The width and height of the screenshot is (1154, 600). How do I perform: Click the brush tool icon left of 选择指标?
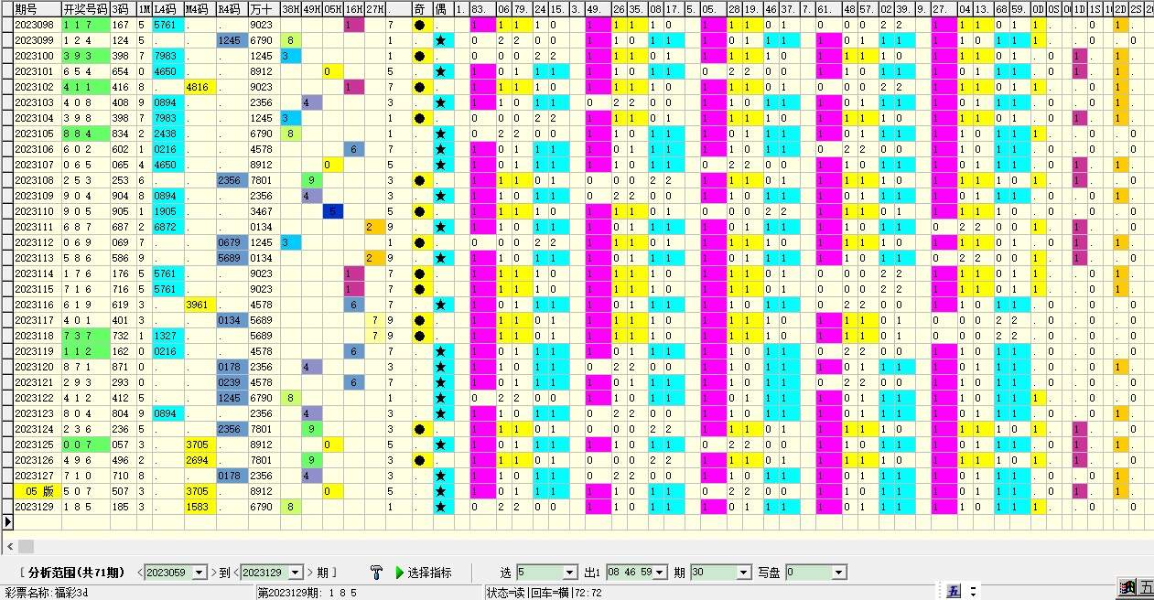point(374,572)
